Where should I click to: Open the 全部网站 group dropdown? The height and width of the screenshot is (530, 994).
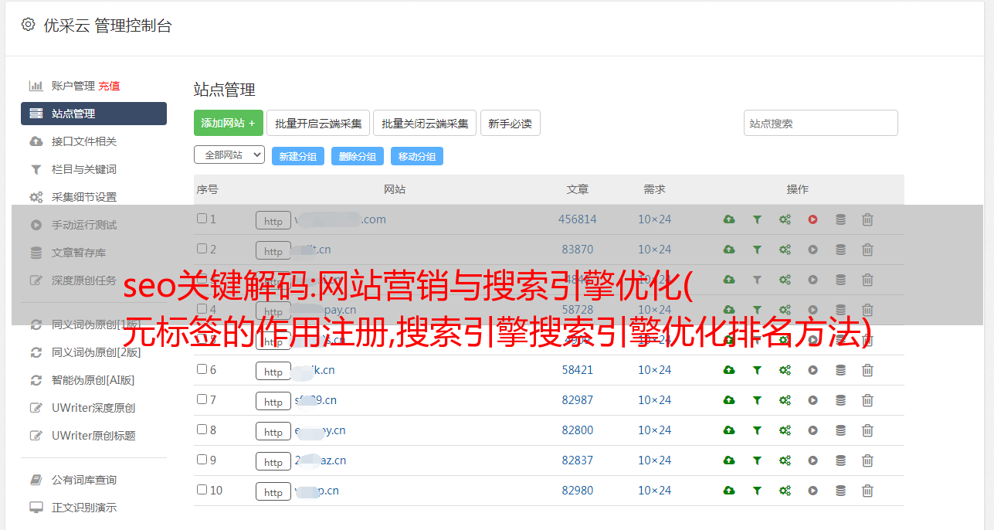(229, 155)
